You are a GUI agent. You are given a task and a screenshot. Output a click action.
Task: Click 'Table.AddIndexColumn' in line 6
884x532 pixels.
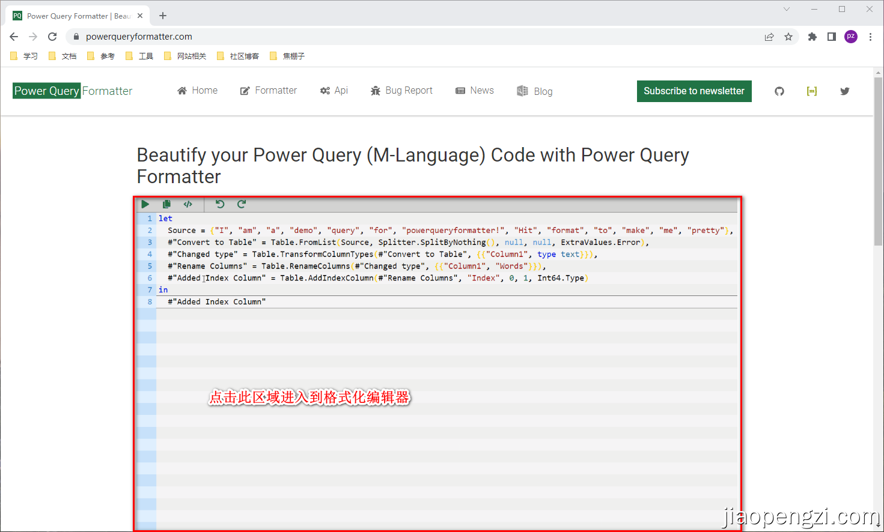coord(327,278)
